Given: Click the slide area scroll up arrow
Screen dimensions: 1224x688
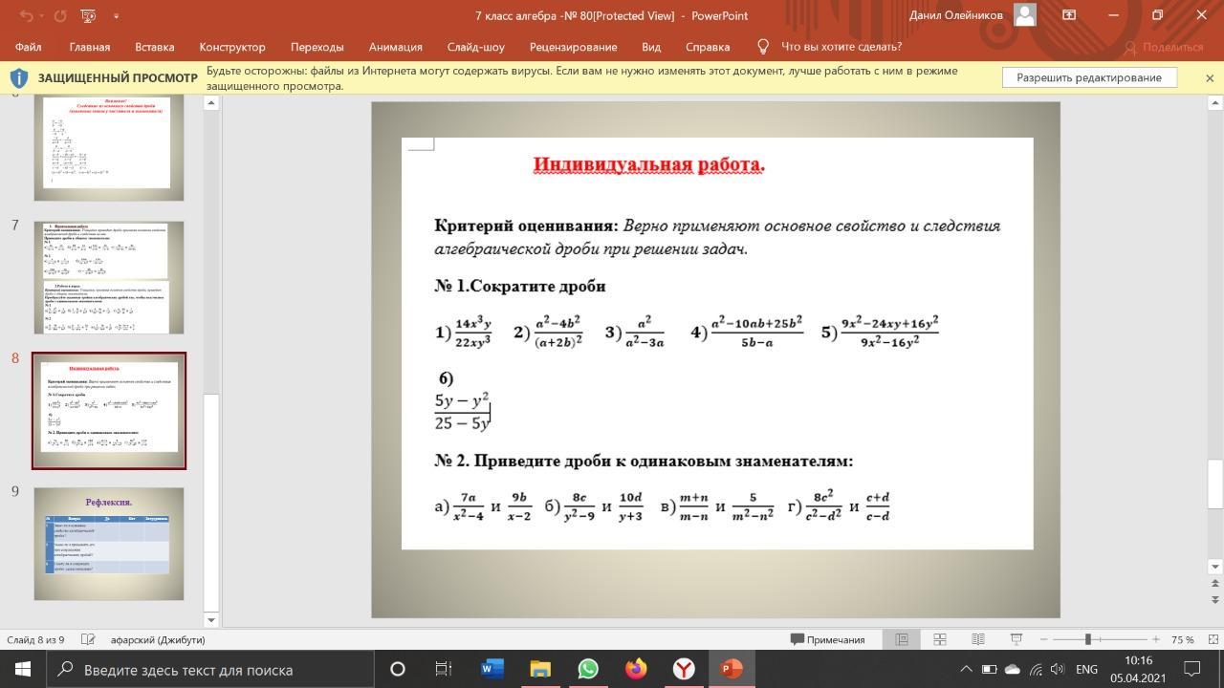Looking at the screenshot, I should tap(1215, 101).
